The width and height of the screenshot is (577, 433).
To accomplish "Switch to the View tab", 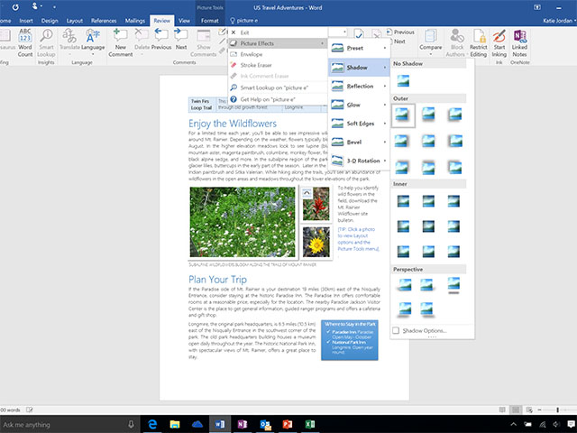I will tap(184, 21).
